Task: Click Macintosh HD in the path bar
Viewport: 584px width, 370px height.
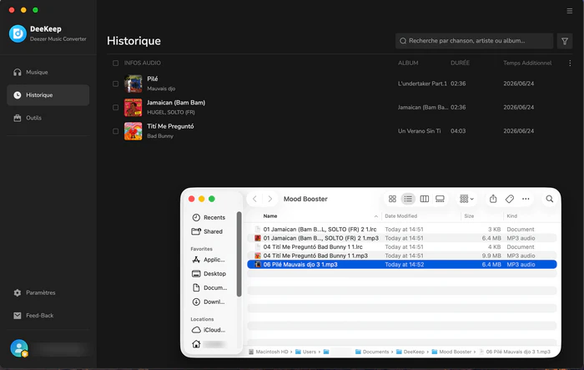Action: (x=269, y=352)
